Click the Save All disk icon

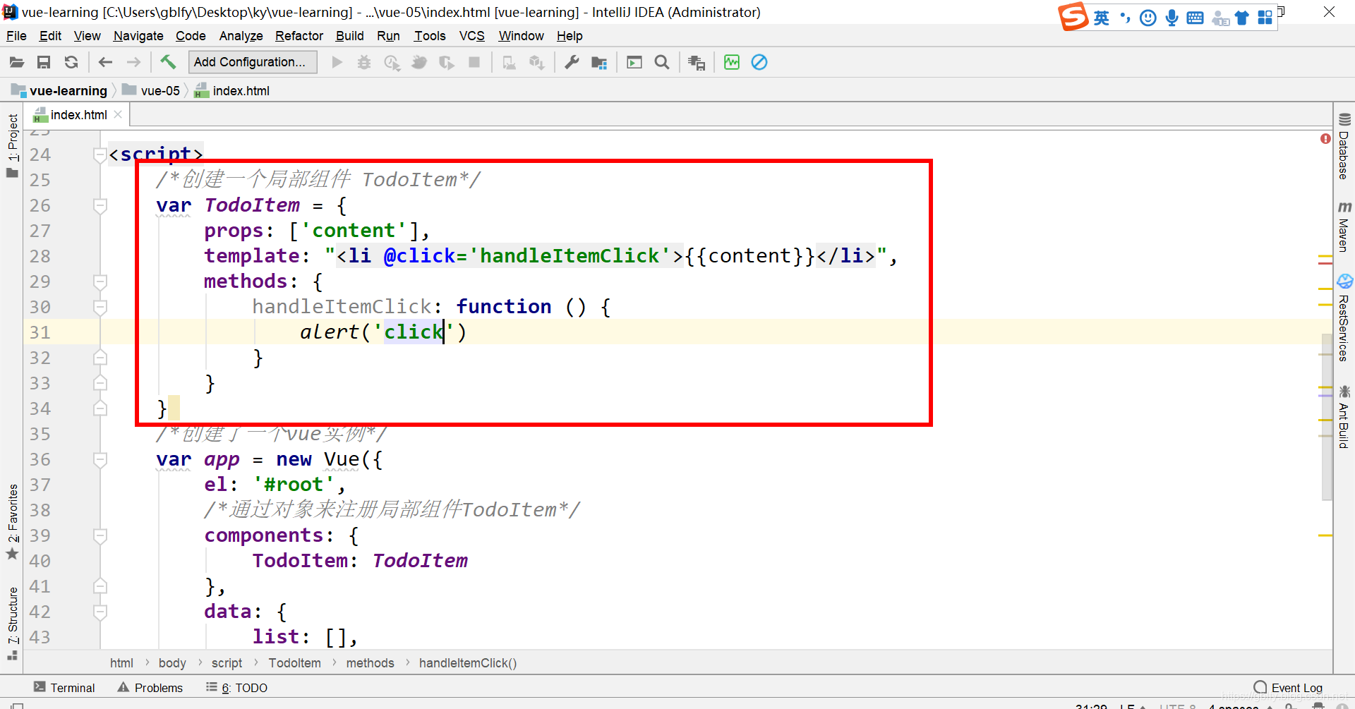point(44,62)
